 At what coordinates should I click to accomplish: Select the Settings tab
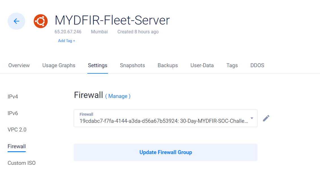click(x=98, y=65)
